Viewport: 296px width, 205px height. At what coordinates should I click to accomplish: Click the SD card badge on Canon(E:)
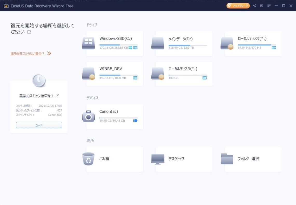pyautogui.click(x=135, y=121)
